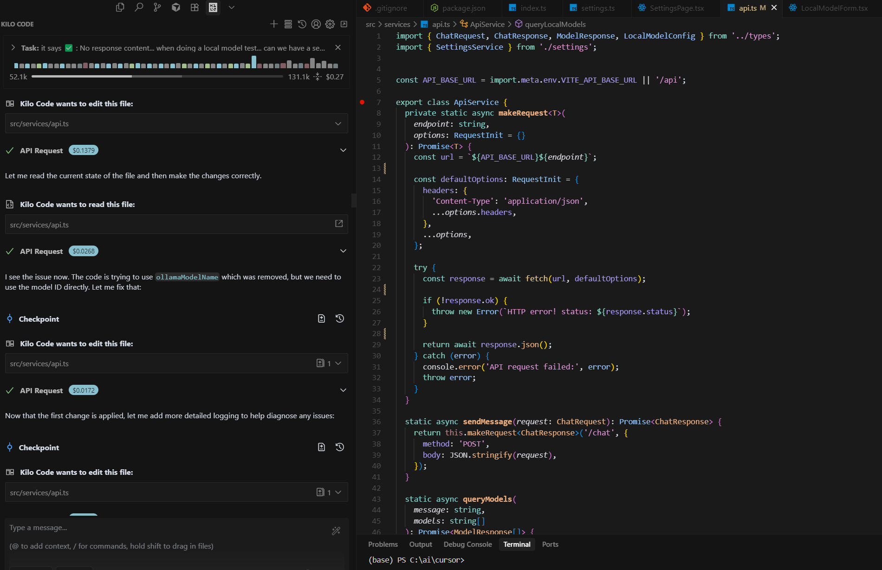The height and width of the screenshot is (570, 882).
Task: Select the Terminal panel tab
Action: [517, 544]
